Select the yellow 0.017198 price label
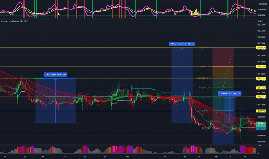Viewport: 269px width, 159px height. click(261, 66)
